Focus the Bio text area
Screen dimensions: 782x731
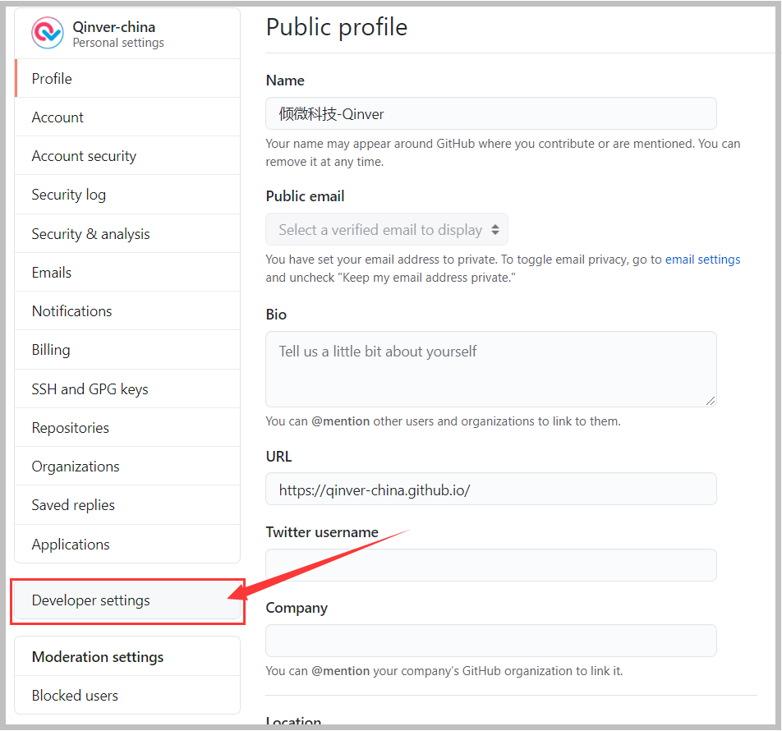490,369
